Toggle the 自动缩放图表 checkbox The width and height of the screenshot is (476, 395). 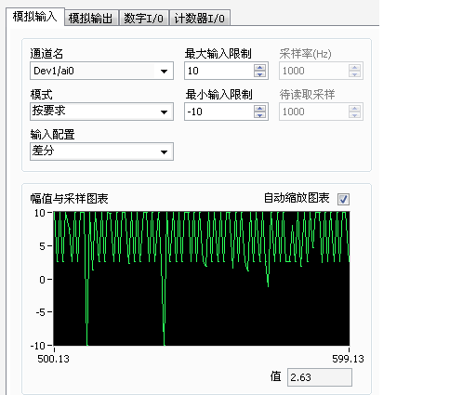pos(343,199)
